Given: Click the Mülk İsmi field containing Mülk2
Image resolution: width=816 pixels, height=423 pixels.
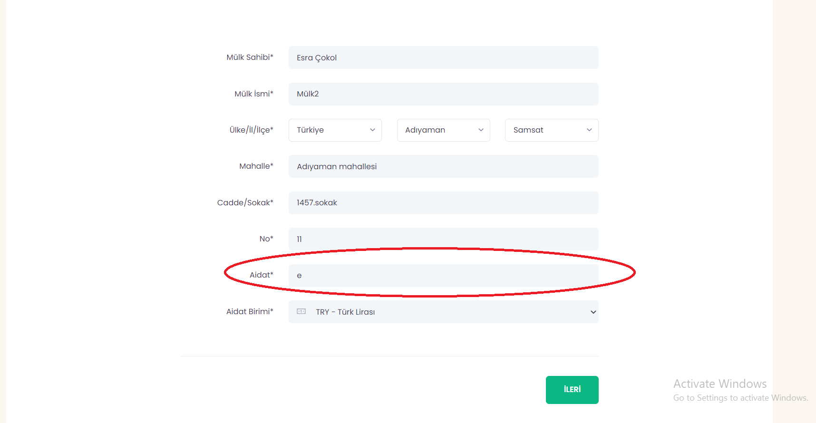Looking at the screenshot, I should (x=443, y=94).
